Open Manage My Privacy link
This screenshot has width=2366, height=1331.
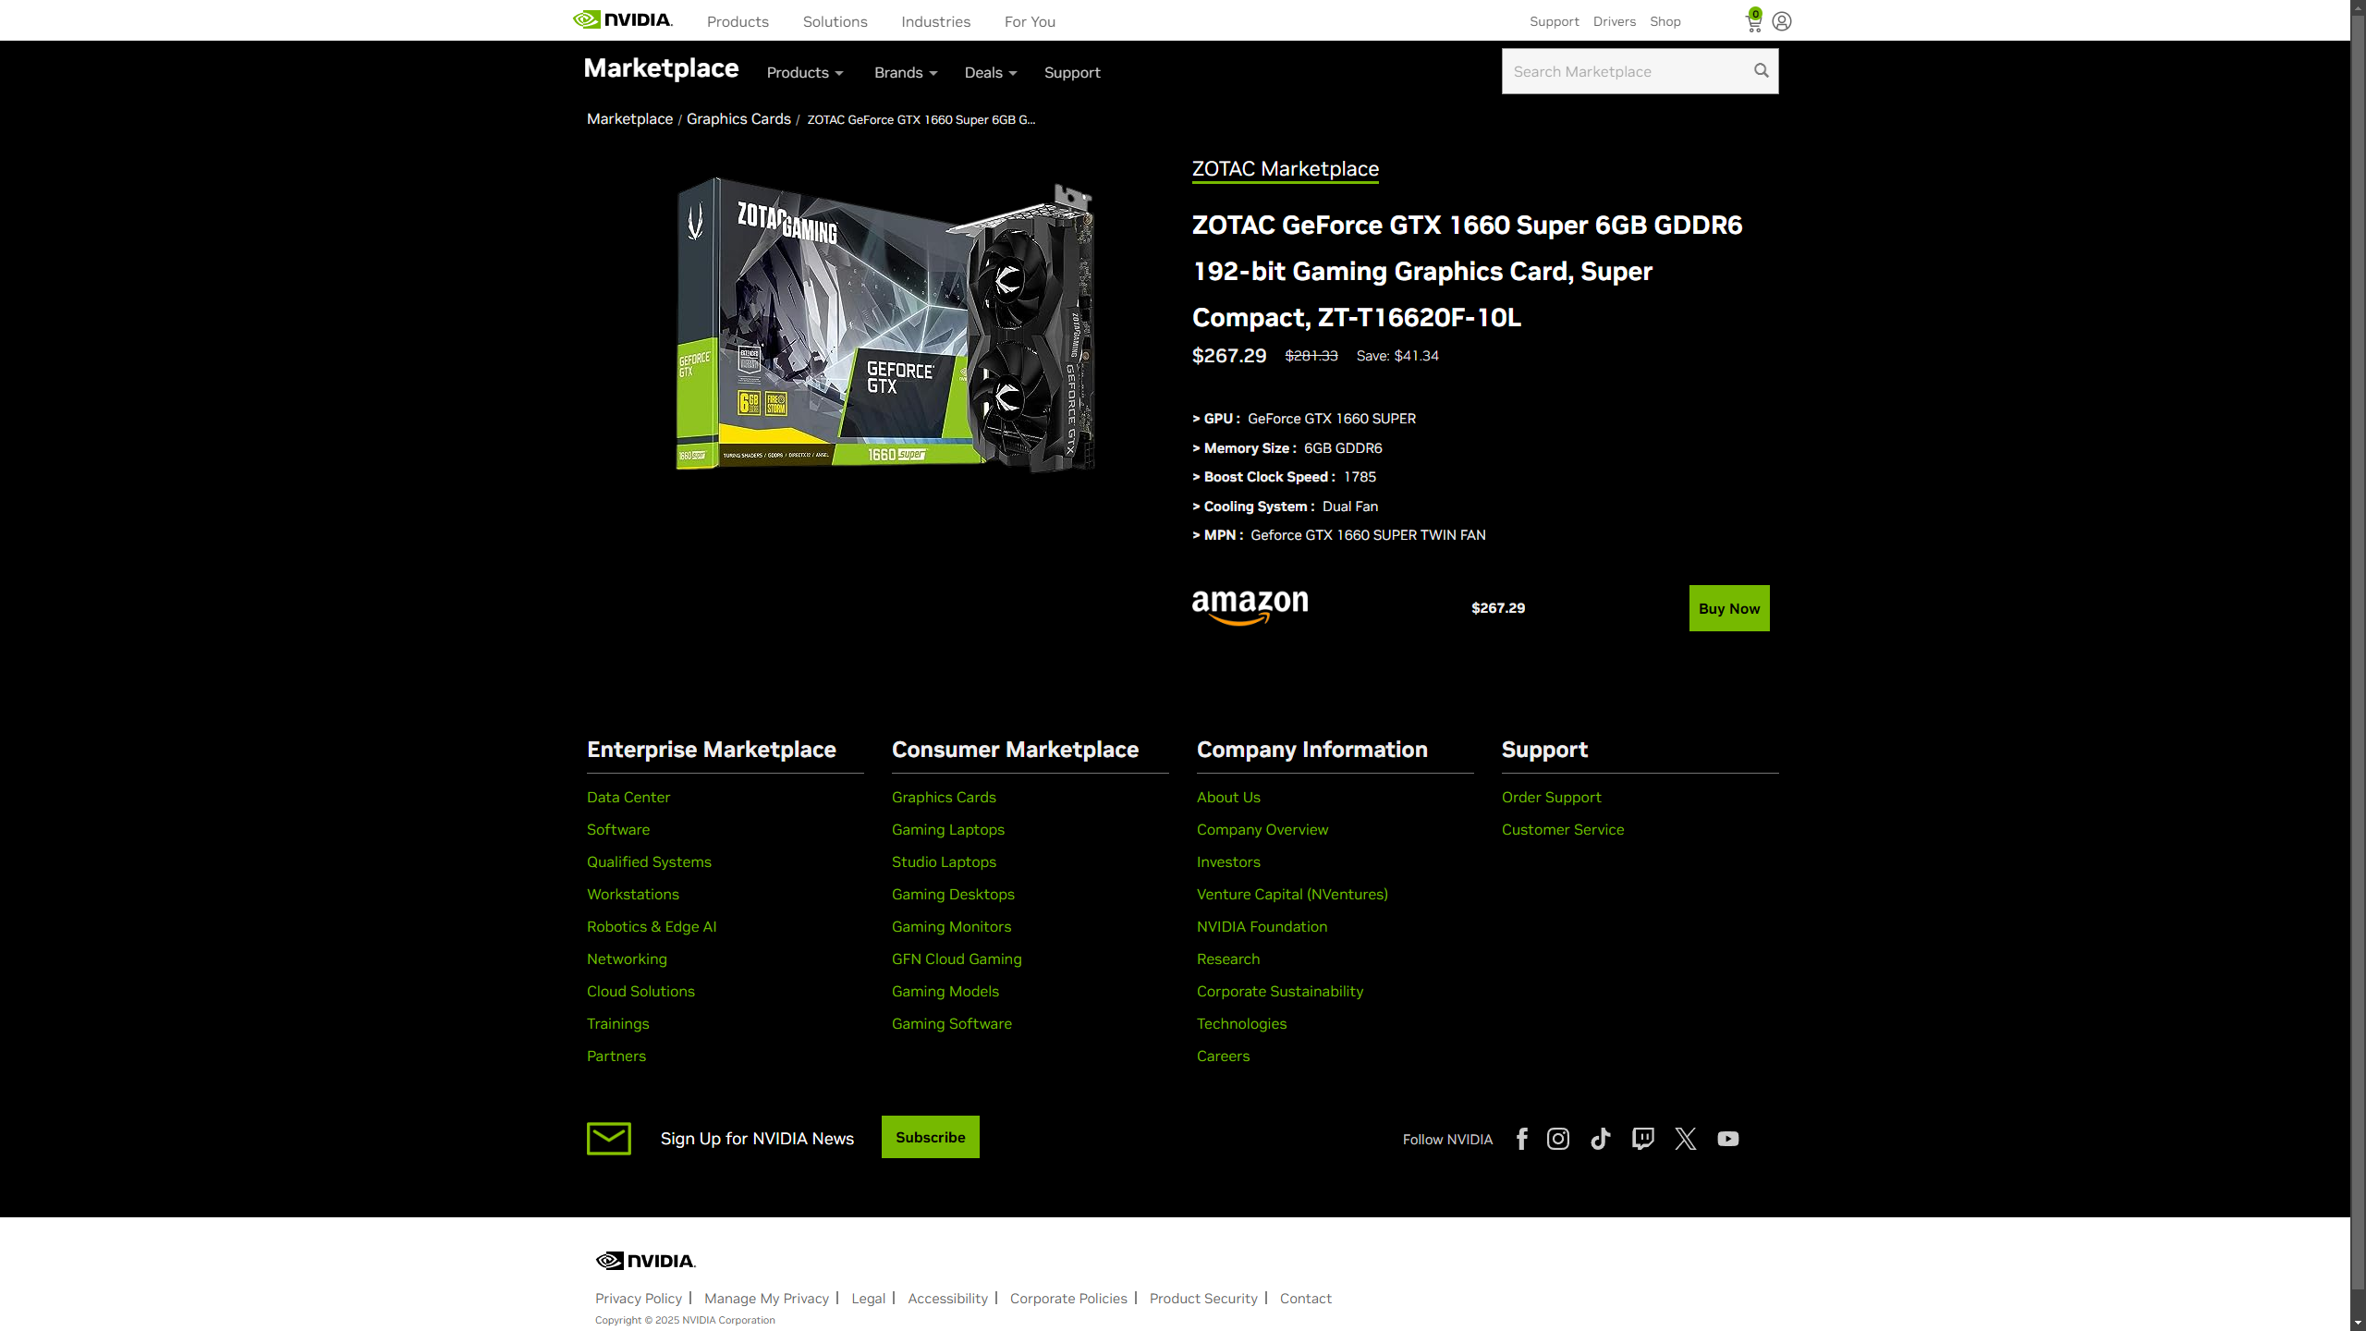click(766, 1299)
